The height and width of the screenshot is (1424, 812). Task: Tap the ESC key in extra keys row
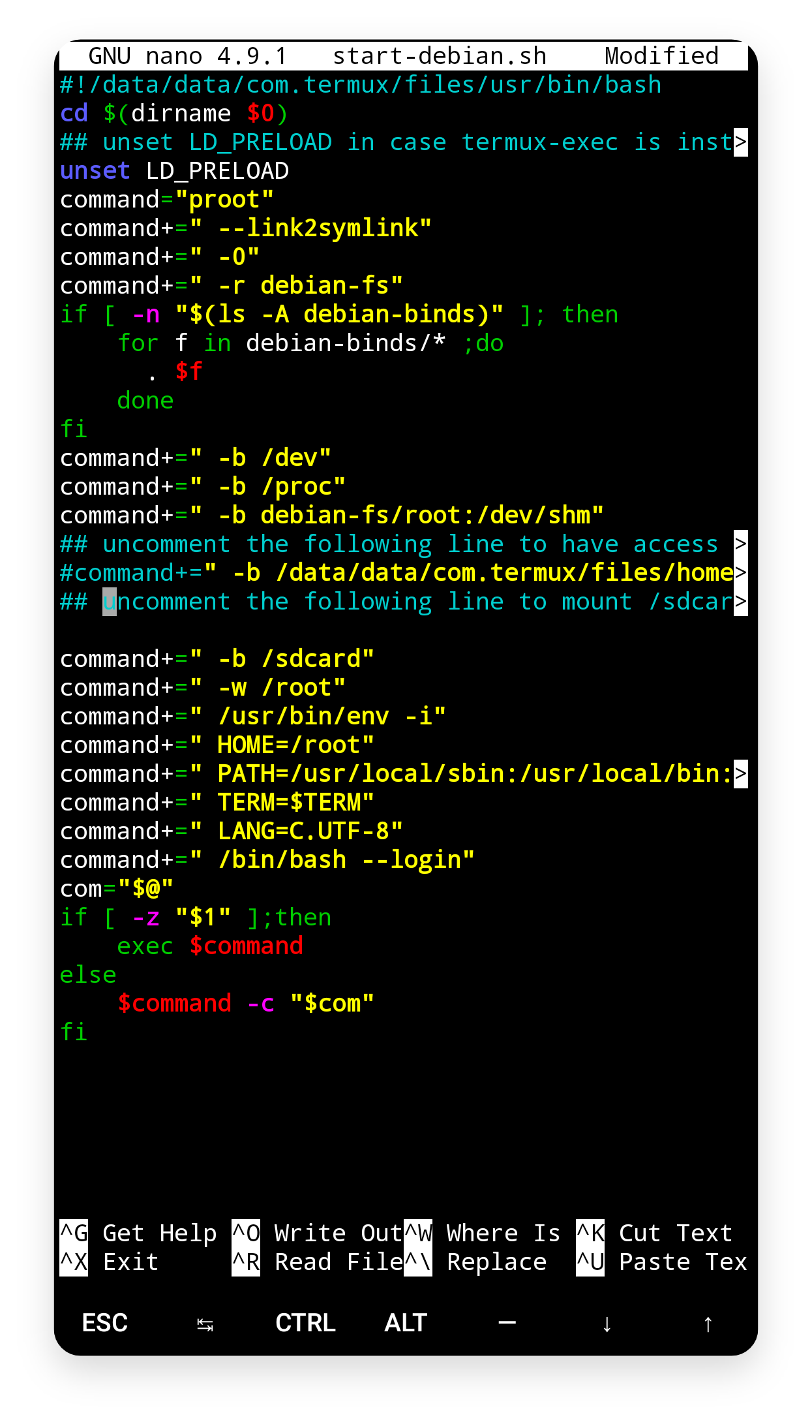click(104, 1323)
